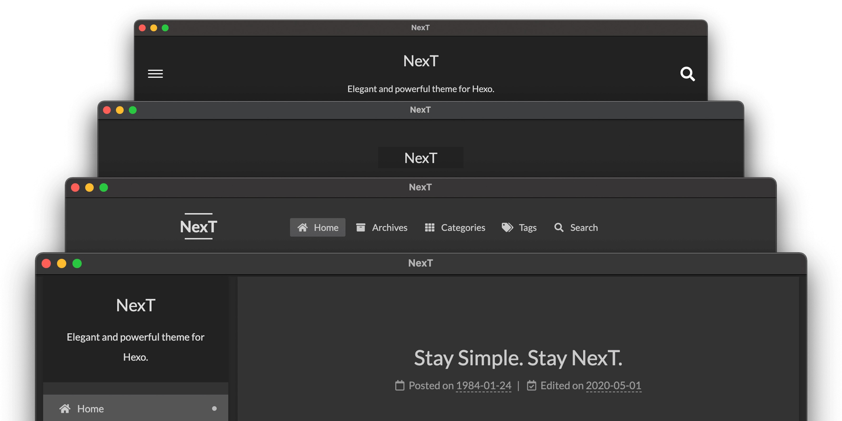The height and width of the screenshot is (421, 842).
Task: Click the sidebar Home house icon
Action: click(65, 409)
